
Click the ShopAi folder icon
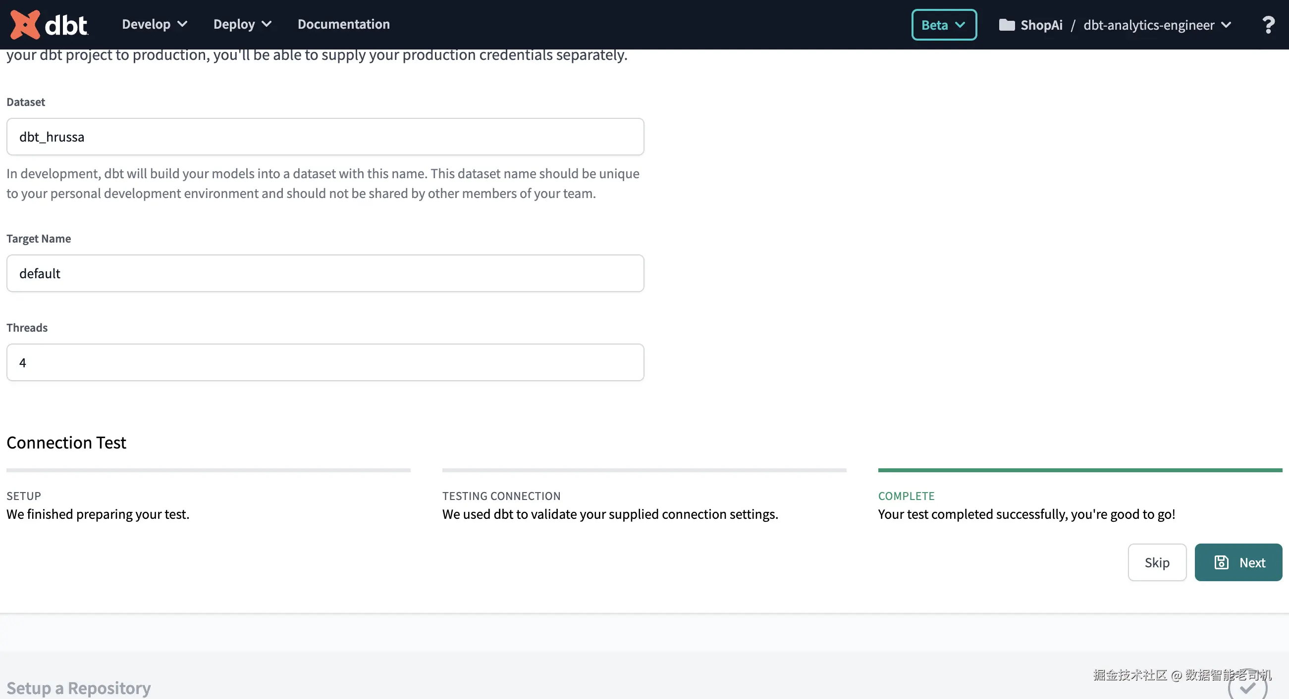coord(1006,25)
